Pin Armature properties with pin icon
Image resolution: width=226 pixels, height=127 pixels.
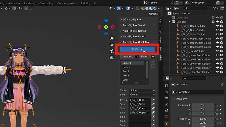(222, 84)
